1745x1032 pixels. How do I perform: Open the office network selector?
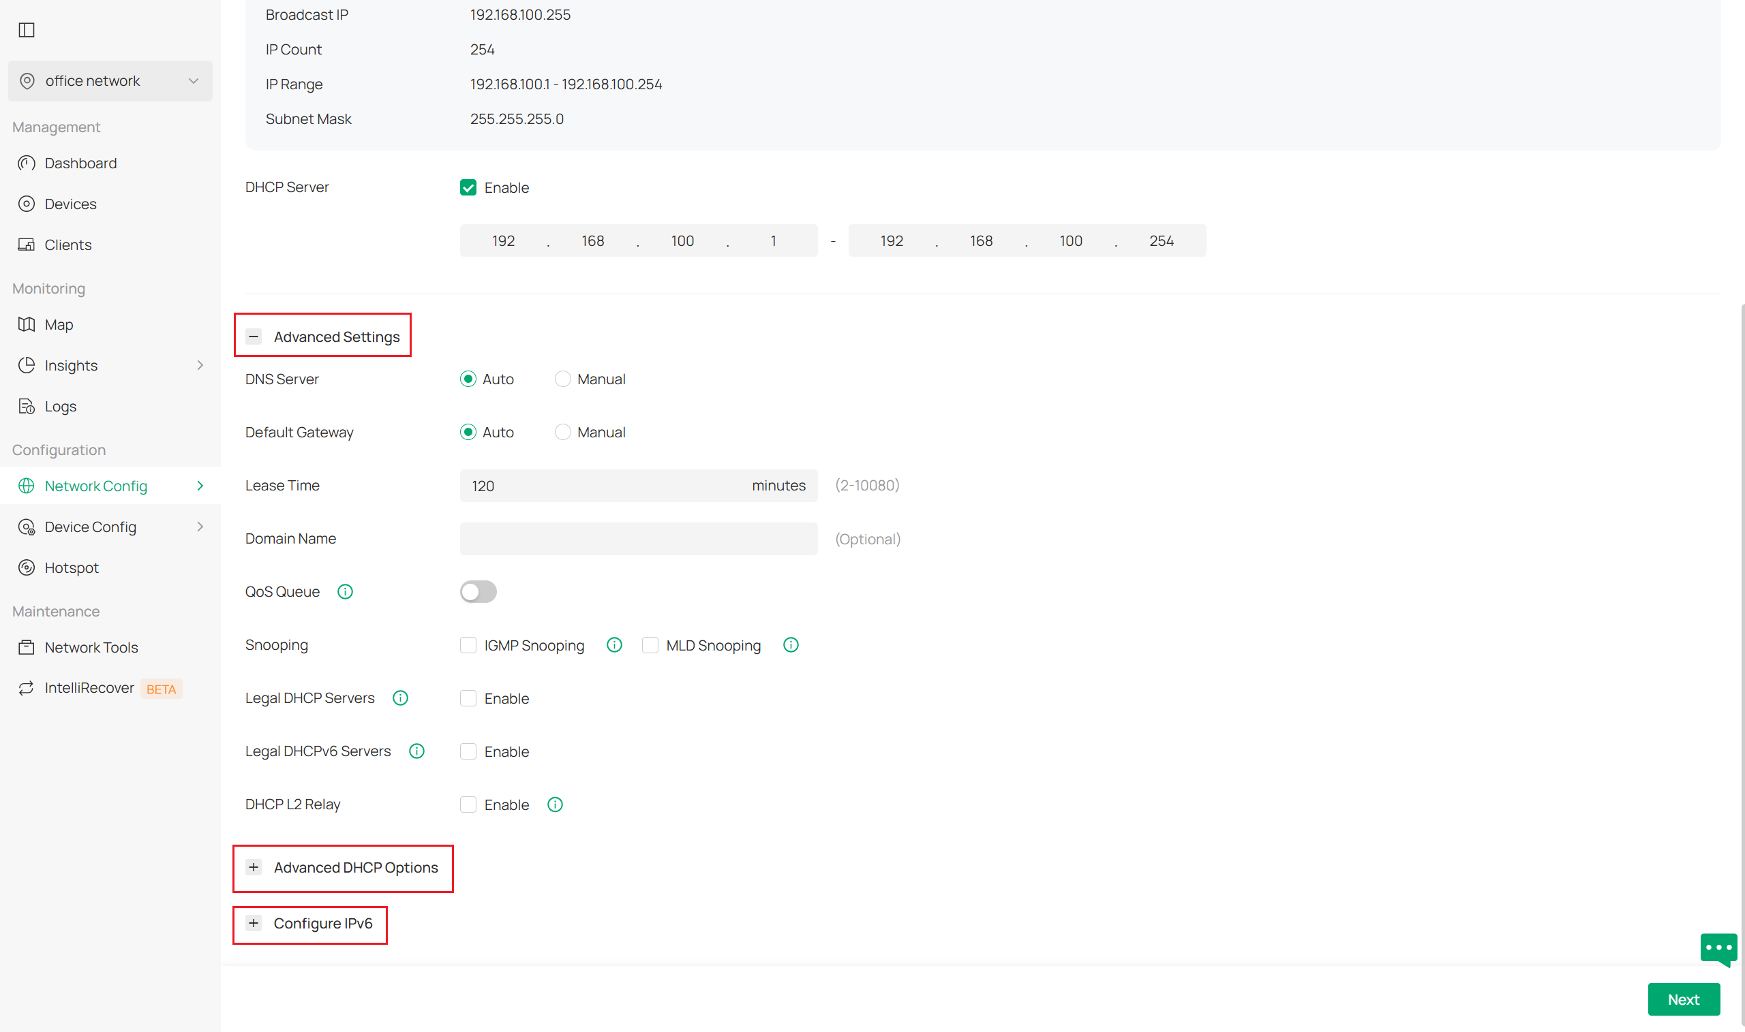click(109, 80)
